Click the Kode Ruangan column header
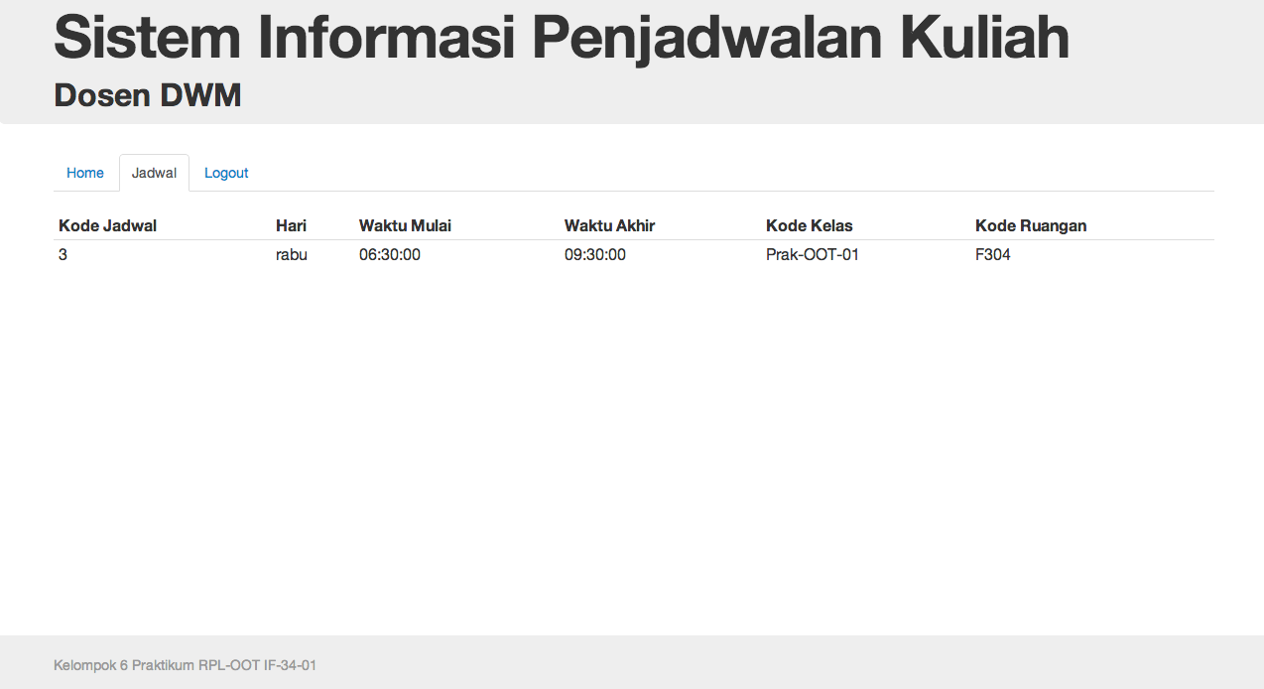This screenshot has width=1264, height=689. [x=1032, y=225]
